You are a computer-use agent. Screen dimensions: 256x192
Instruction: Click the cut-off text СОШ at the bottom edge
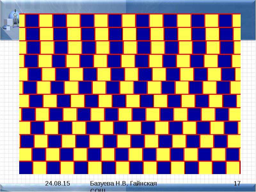(98, 190)
